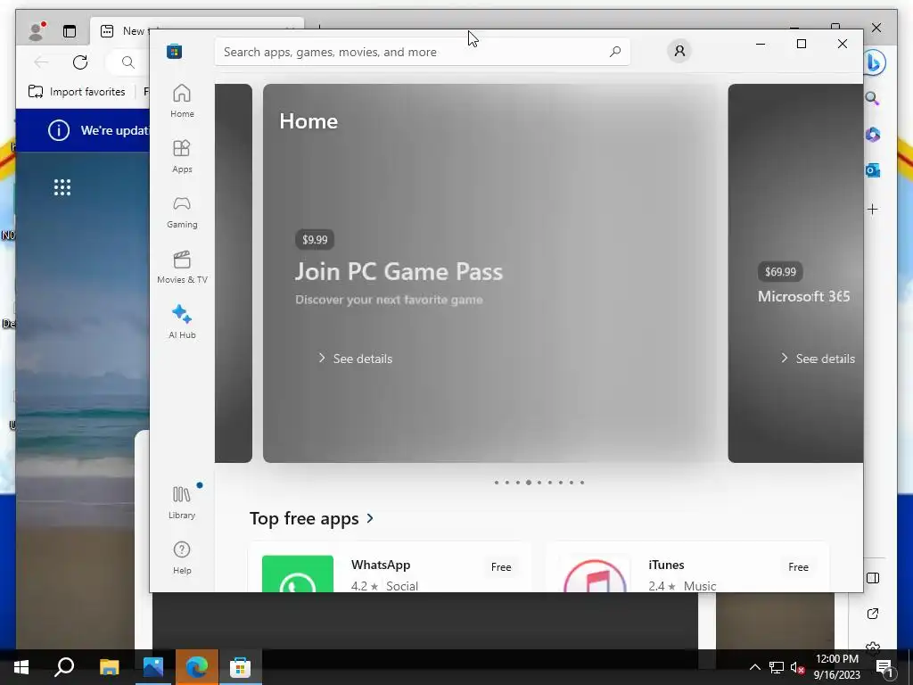Open the Photos app from taskbar
The width and height of the screenshot is (913, 685).
pos(153,667)
